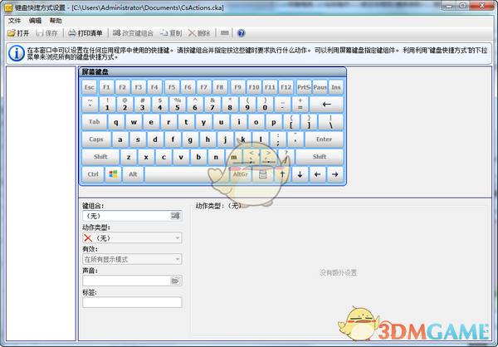Click the 标签 text input field
The width and height of the screenshot is (498, 347).
[x=131, y=302]
